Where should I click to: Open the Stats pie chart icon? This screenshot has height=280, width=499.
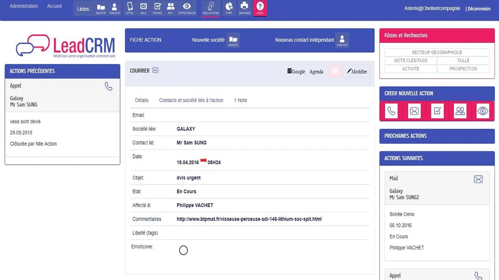(229, 8)
